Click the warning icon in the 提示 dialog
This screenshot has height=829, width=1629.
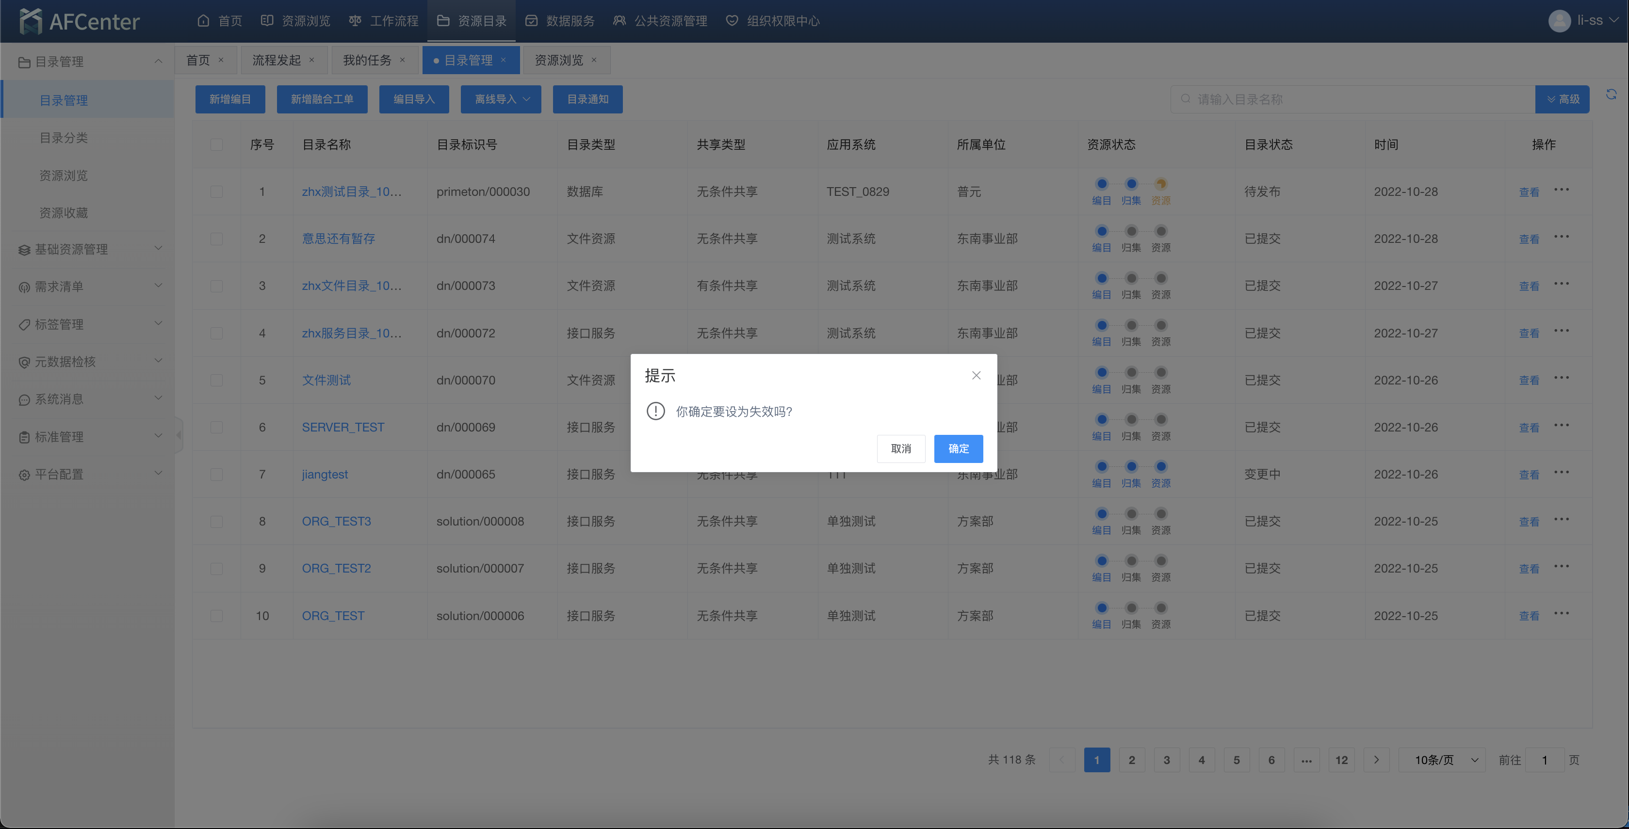(655, 411)
